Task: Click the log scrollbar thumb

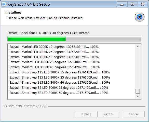Action: [x=138, y=91]
